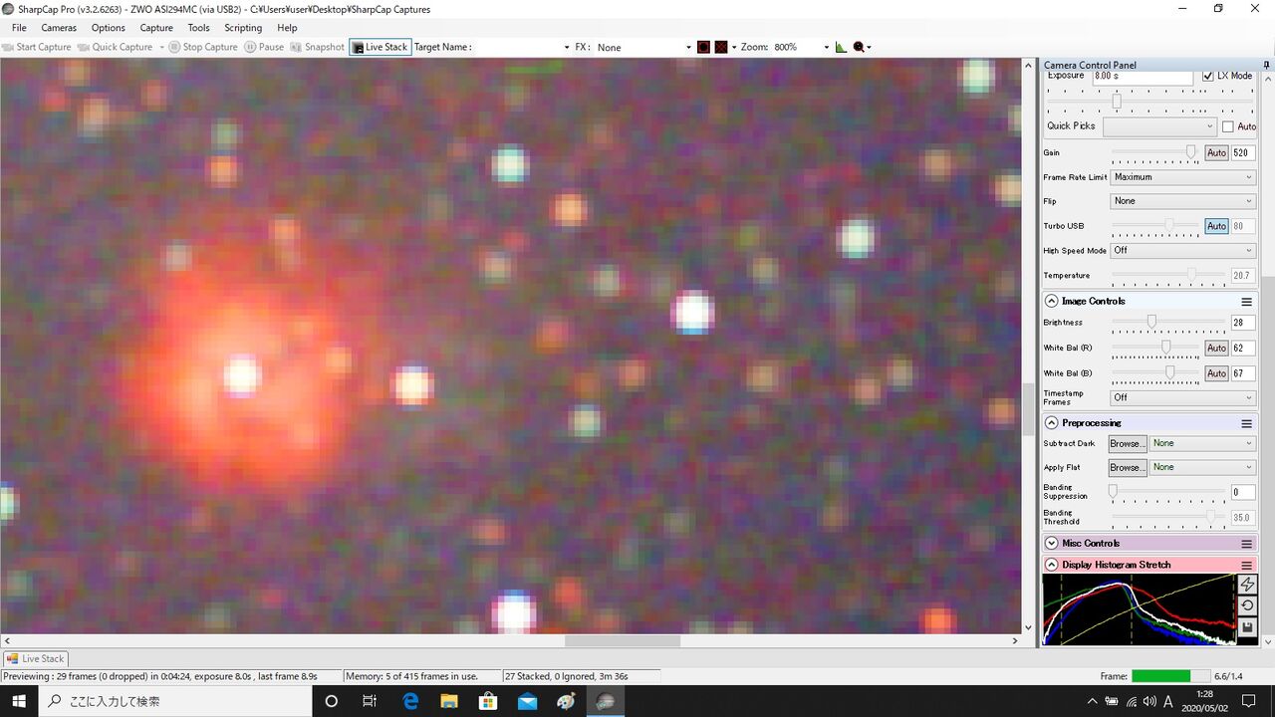The height and width of the screenshot is (717, 1275).
Task: Toggle the Live Stack toolbar button
Action: 381,47
